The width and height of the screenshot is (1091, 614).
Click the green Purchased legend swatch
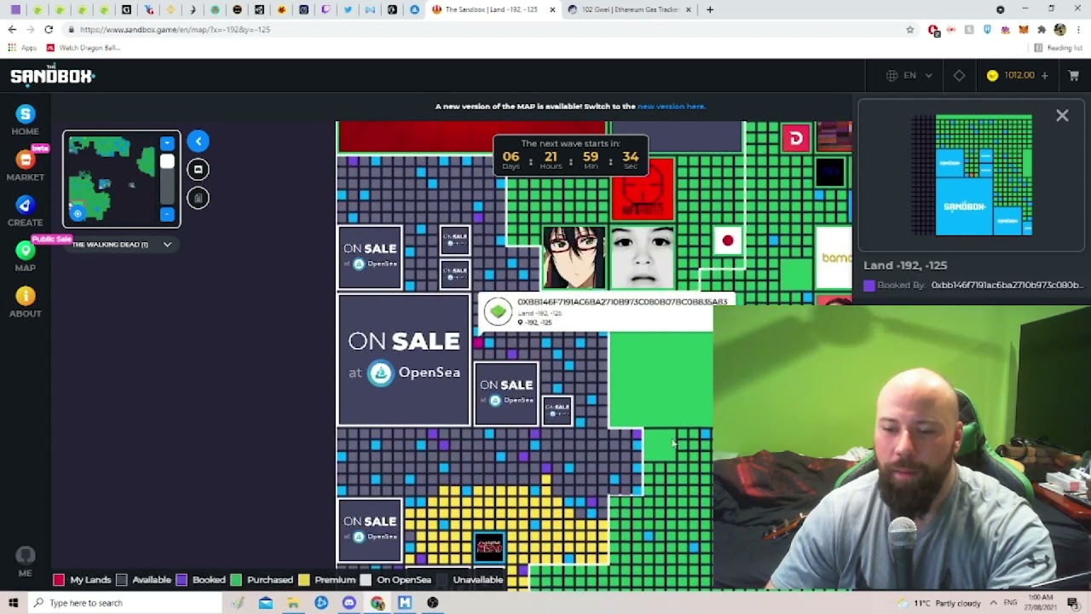point(236,580)
